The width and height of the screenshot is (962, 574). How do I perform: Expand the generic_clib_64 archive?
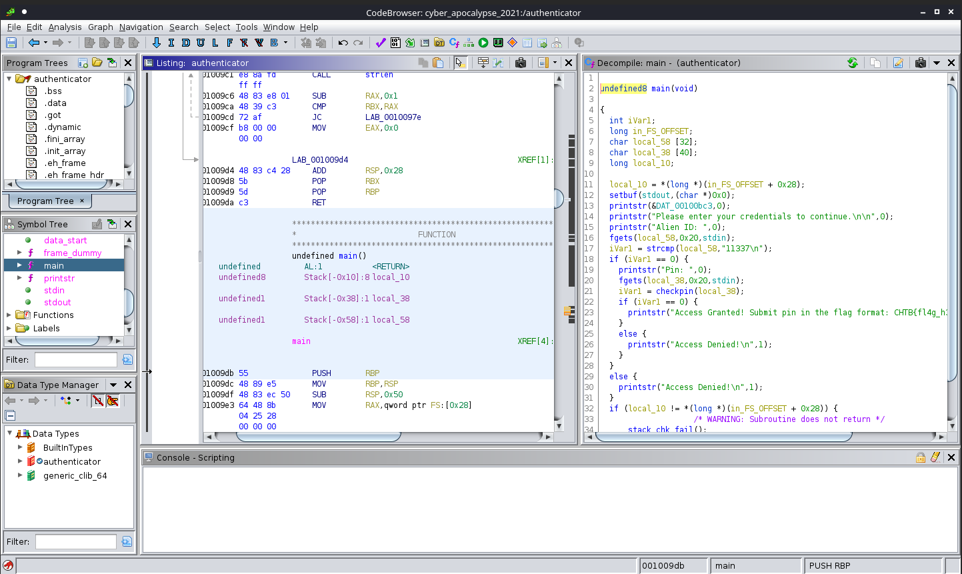tap(20, 475)
